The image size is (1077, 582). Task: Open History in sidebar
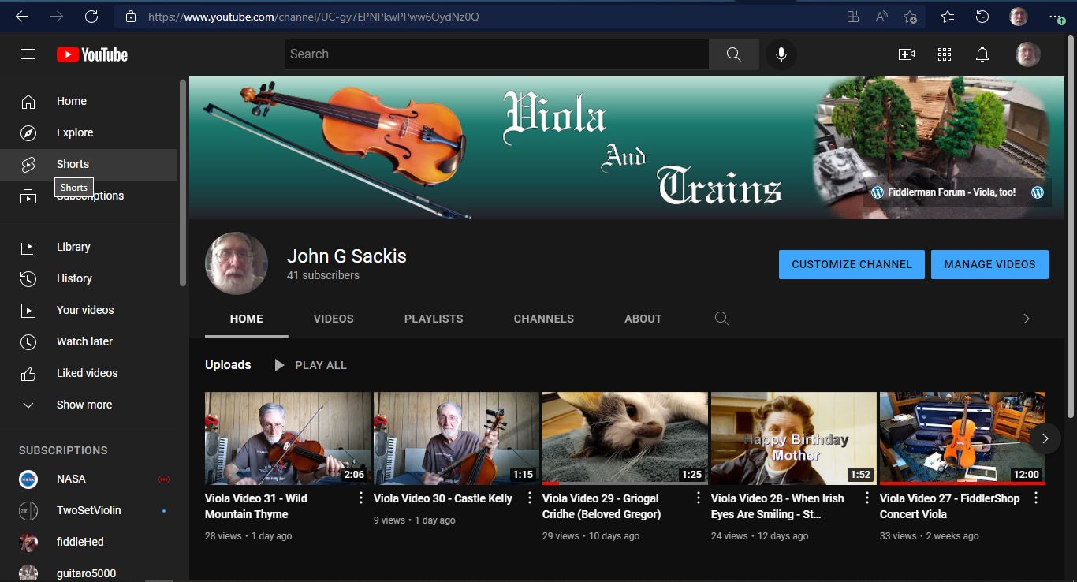coord(88,278)
